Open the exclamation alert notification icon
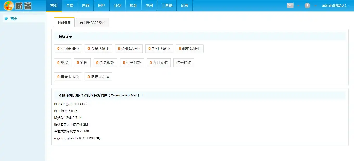 (307, 5)
